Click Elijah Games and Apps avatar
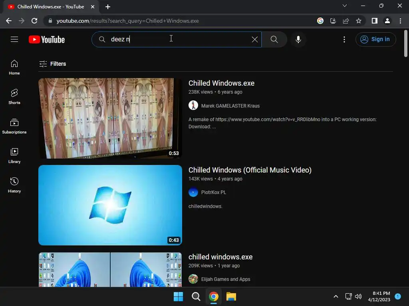Image resolution: width=409 pixels, height=306 pixels. 193,279
